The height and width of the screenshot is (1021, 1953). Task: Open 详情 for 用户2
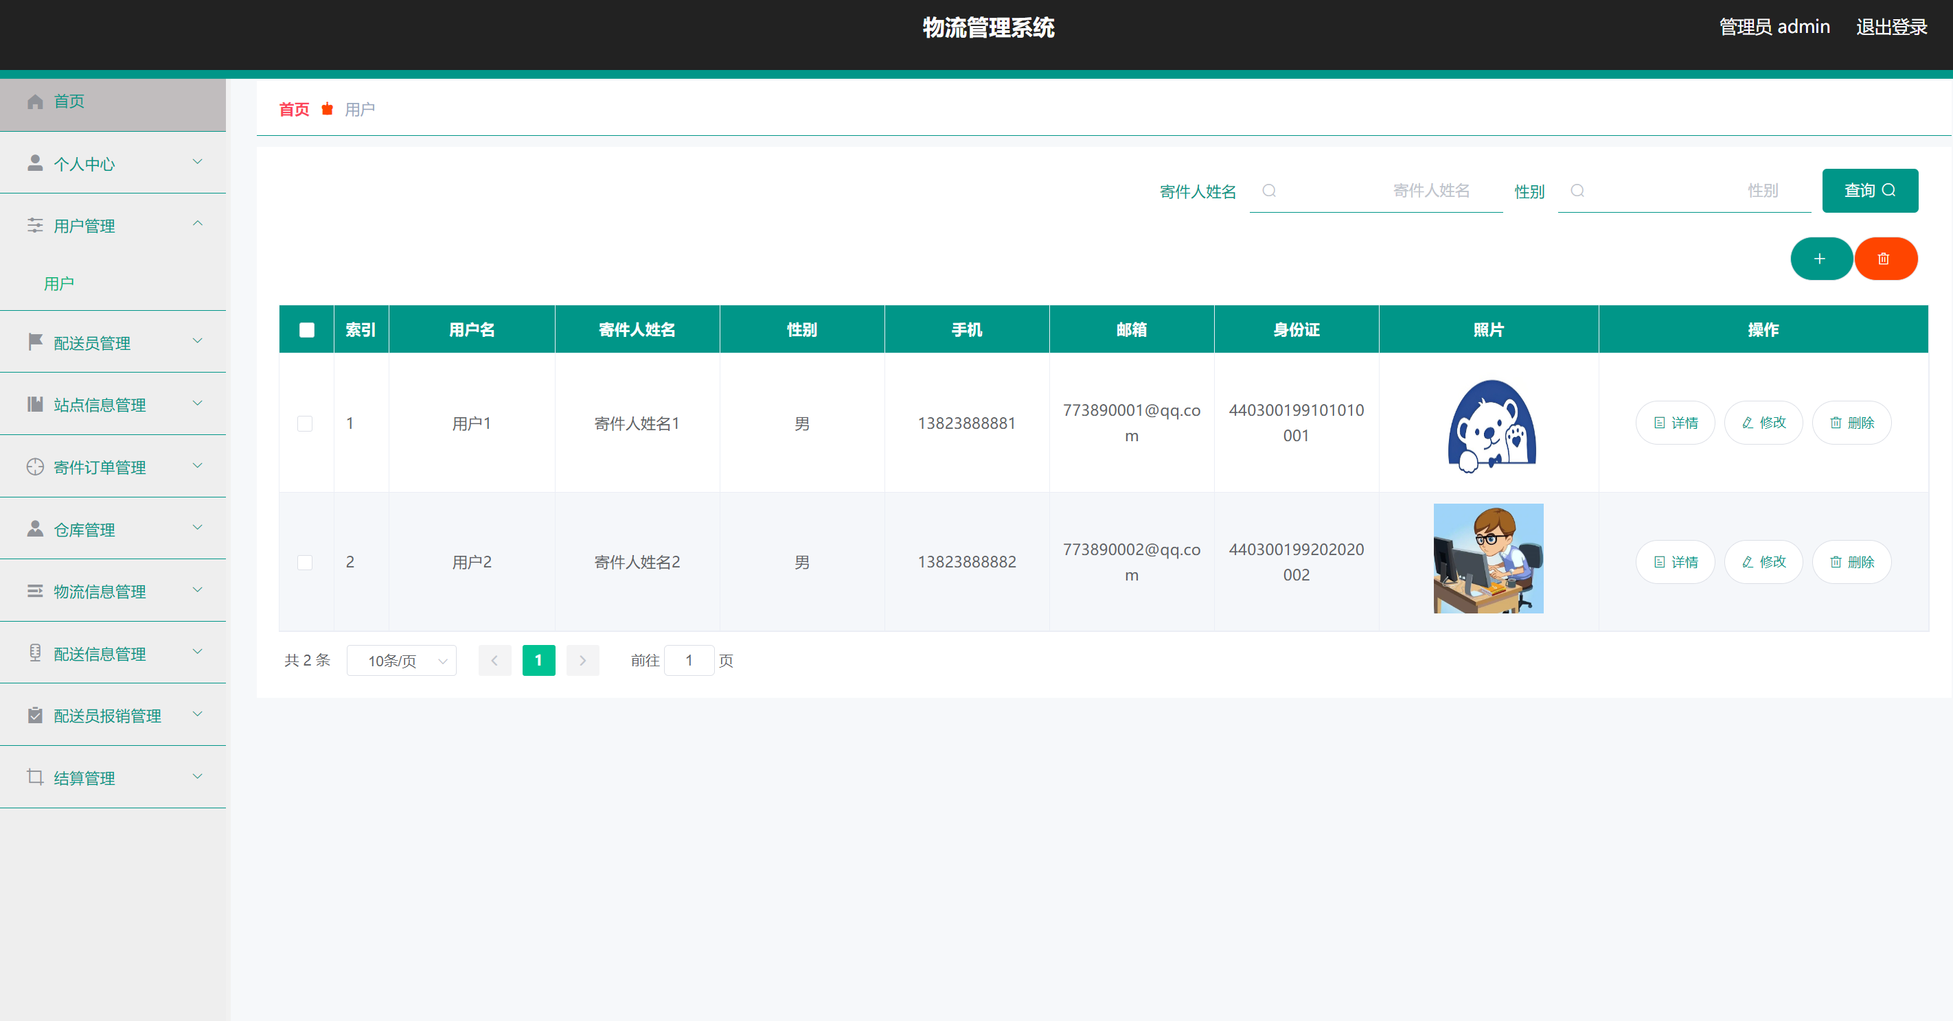[1675, 562]
